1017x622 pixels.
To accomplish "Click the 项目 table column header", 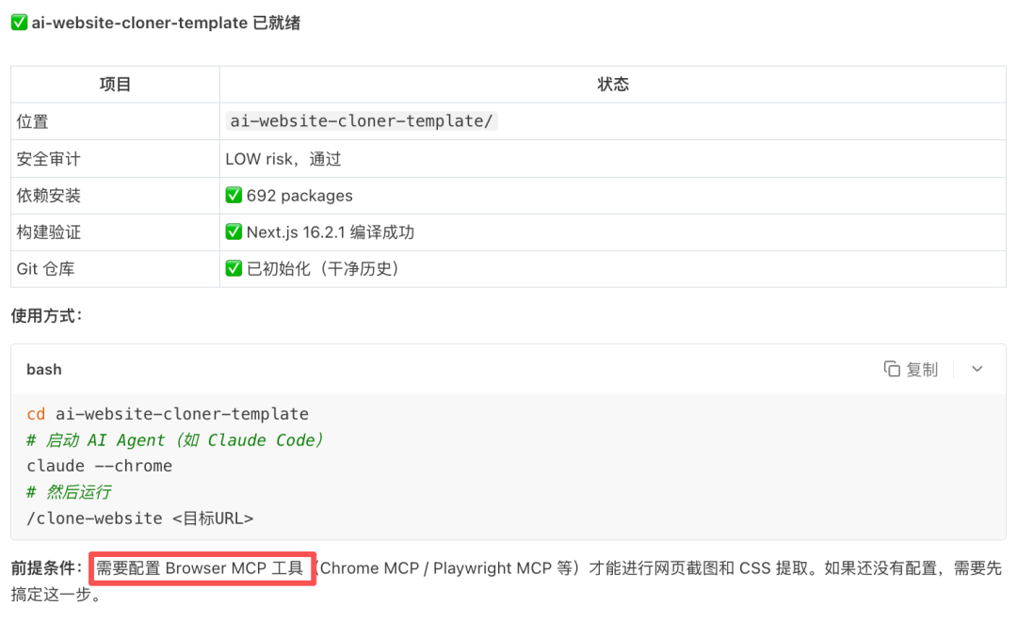I will point(115,85).
